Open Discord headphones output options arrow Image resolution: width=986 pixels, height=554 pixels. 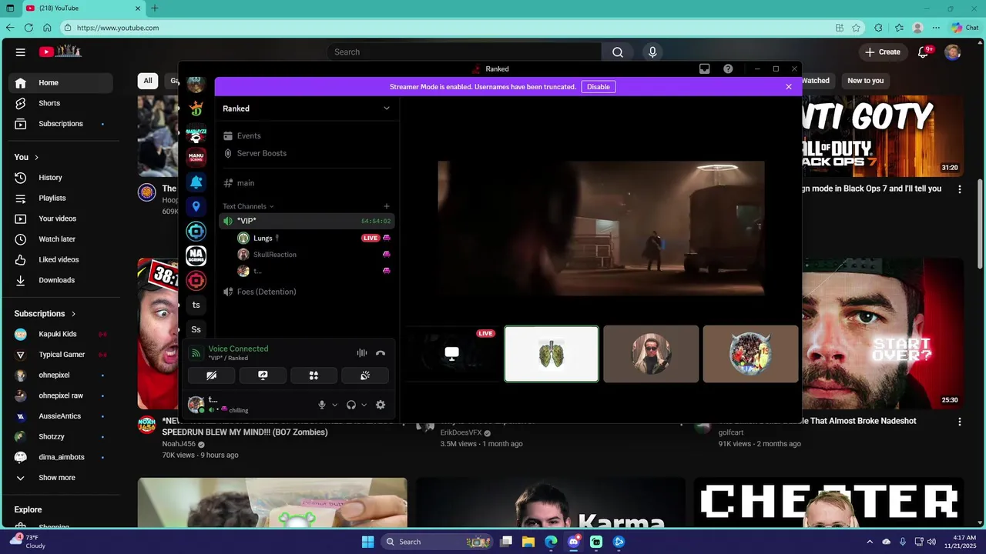364,405
